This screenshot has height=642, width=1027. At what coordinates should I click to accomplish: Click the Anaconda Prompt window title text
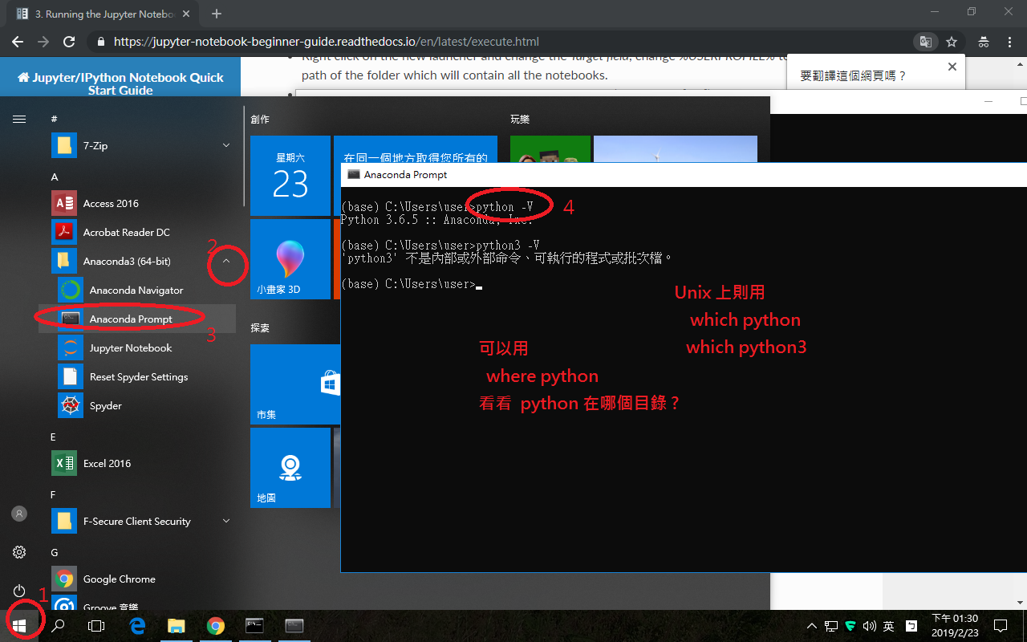point(405,174)
